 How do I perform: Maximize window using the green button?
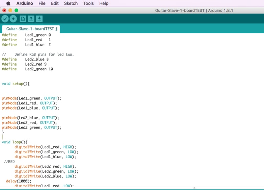16,10
